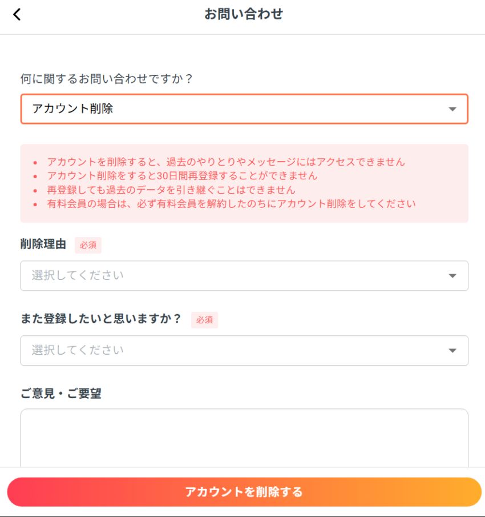The height and width of the screenshot is (517, 485).
Task: Click the ご意見・ご要望 label
Action: click(61, 393)
